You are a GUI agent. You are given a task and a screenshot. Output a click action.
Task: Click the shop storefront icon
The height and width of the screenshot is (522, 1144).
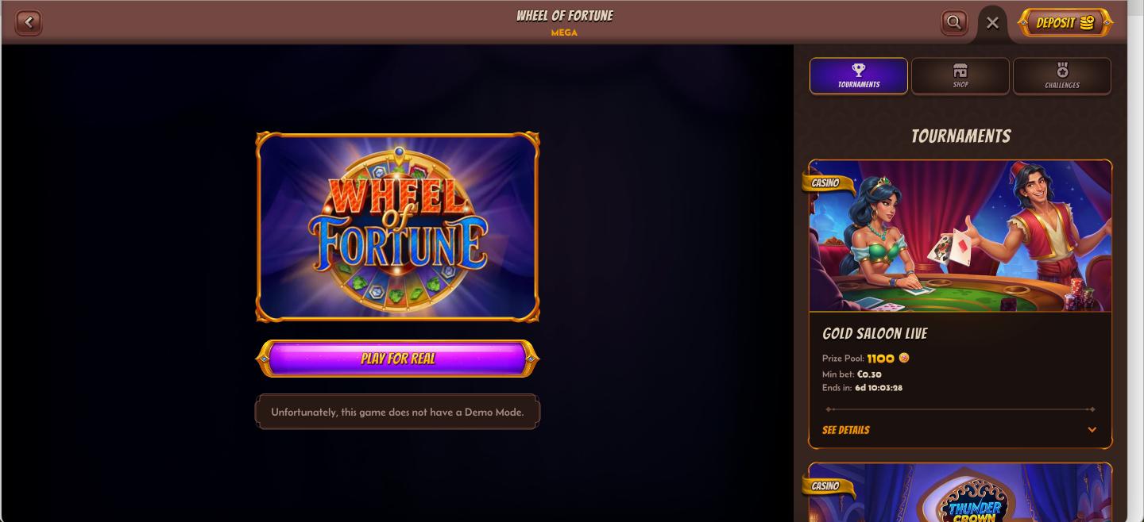(x=960, y=71)
